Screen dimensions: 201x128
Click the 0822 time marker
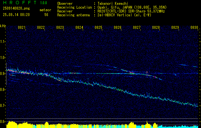pos(41,28)
